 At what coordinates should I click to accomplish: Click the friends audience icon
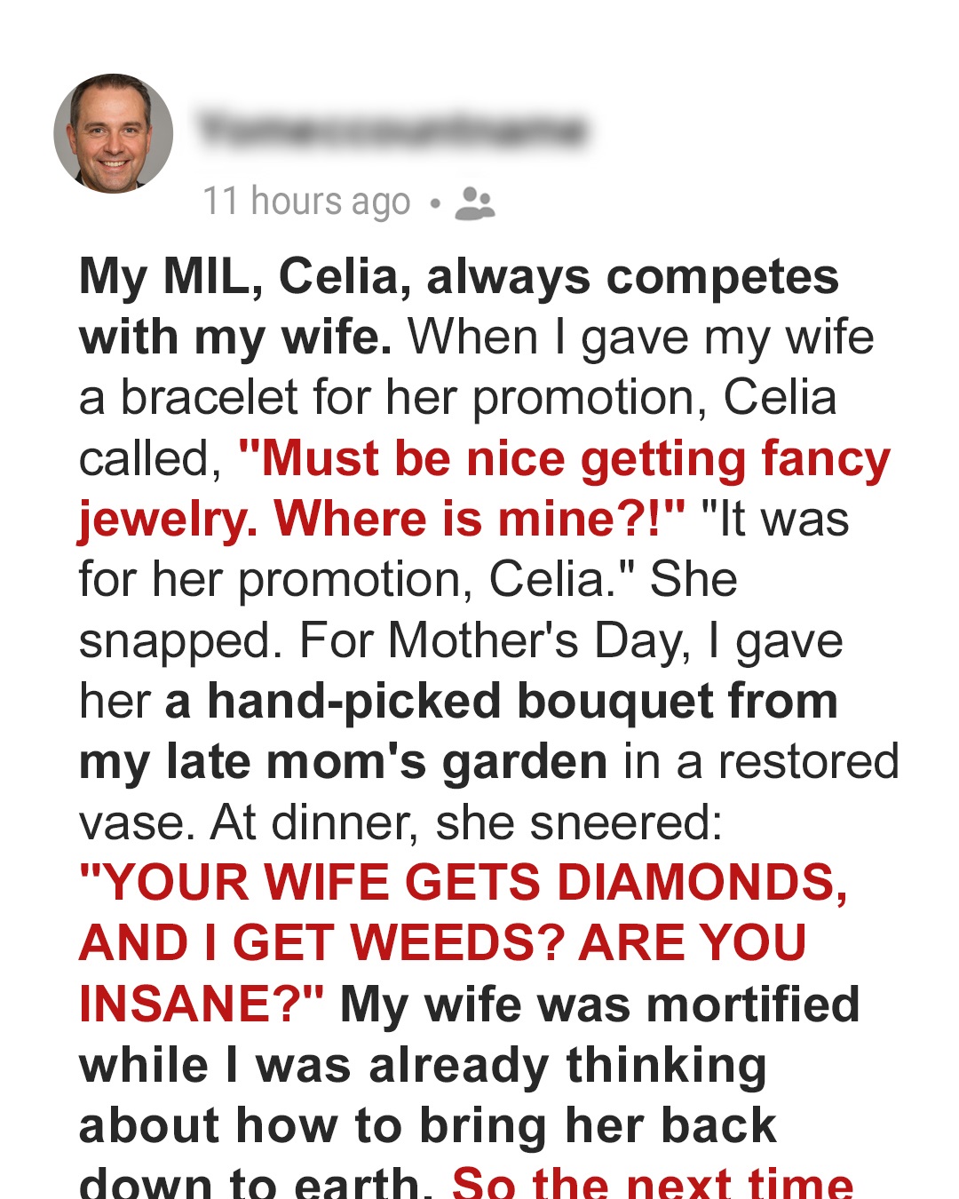(x=474, y=203)
